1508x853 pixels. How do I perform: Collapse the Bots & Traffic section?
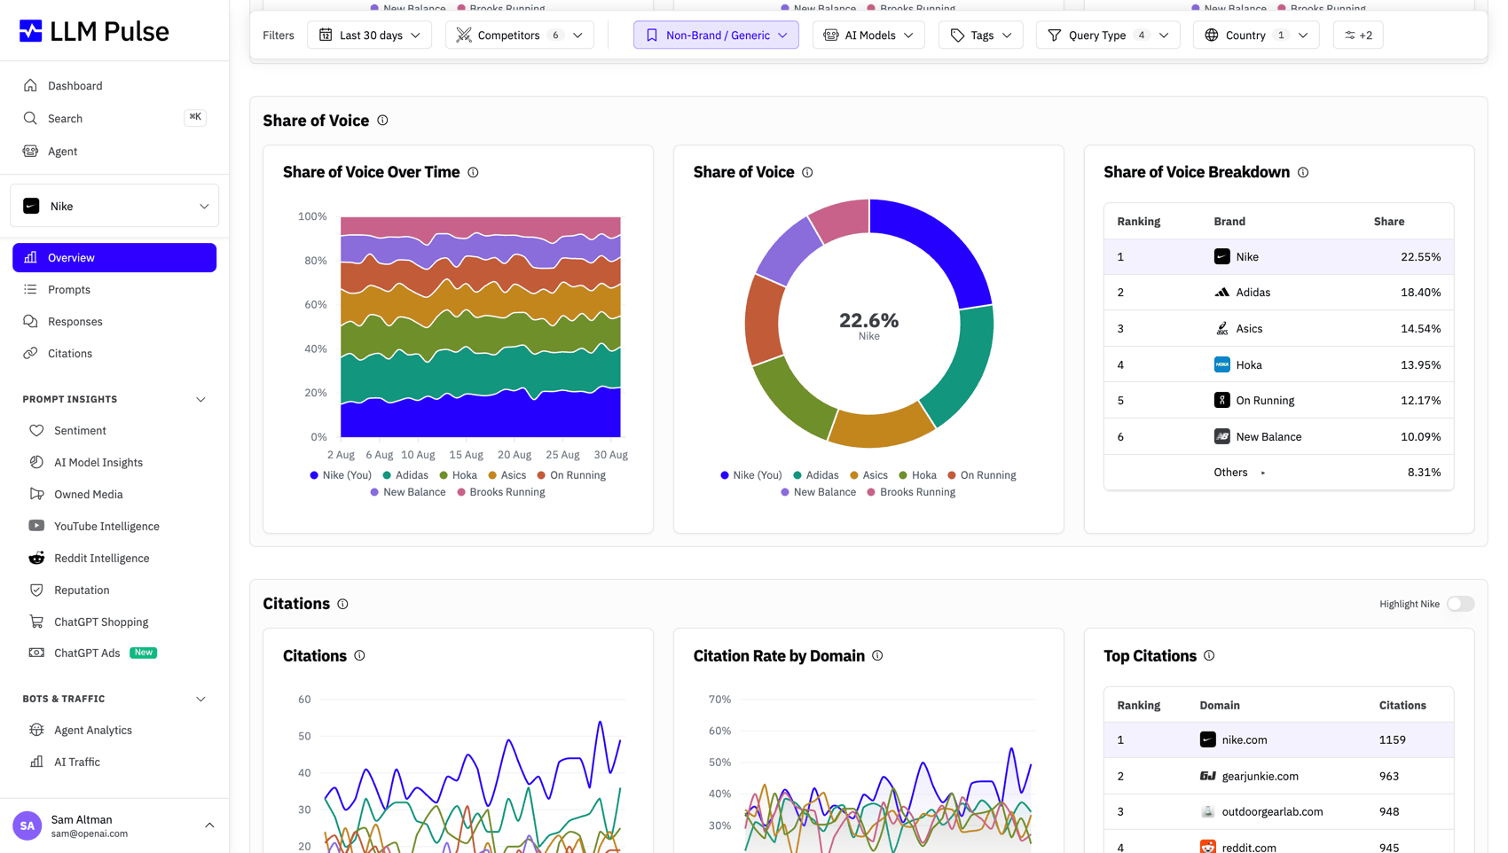coord(200,700)
